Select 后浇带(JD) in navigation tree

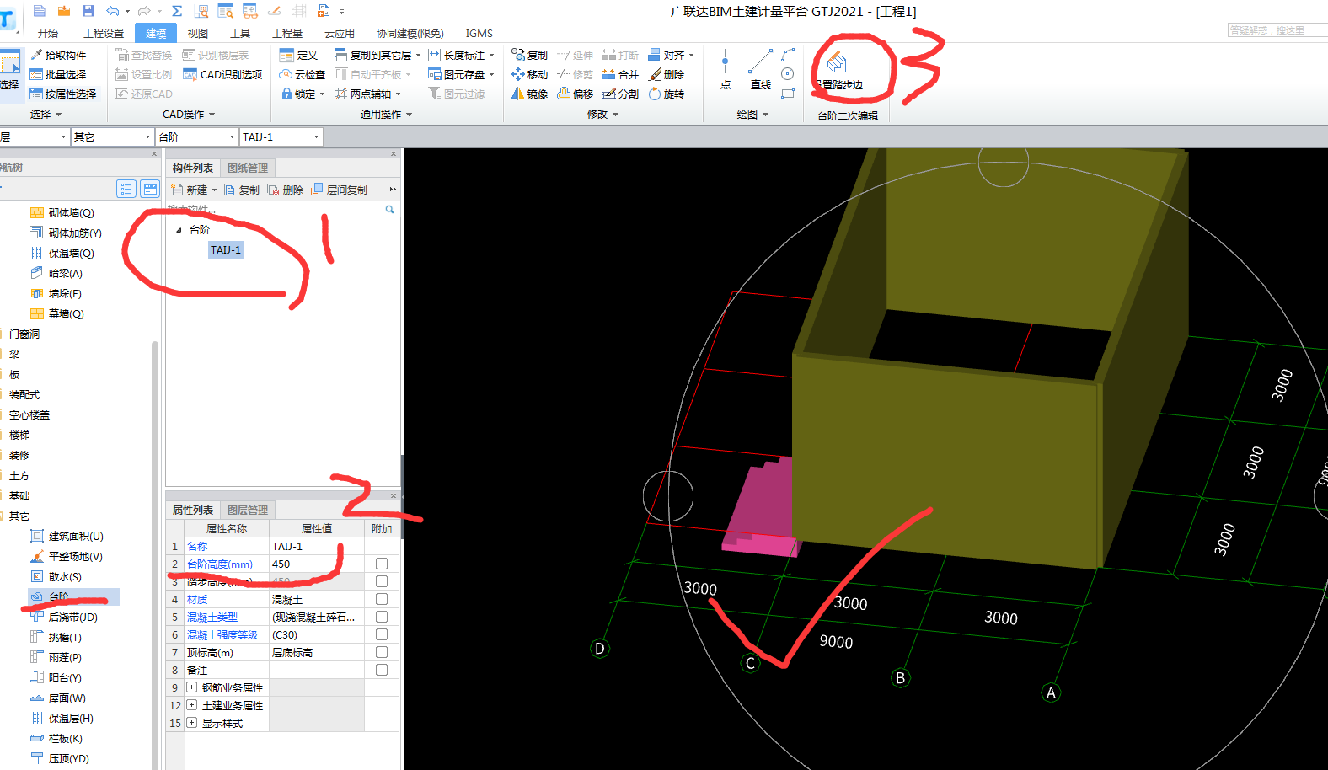click(72, 617)
